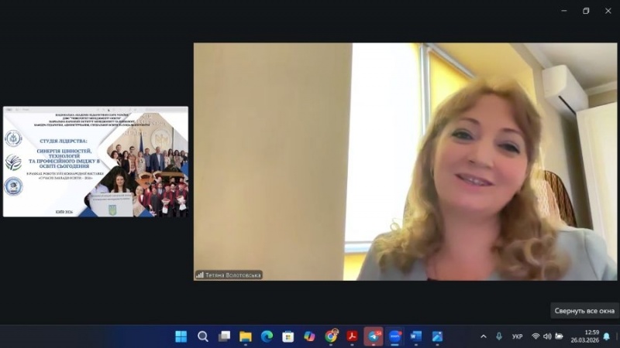Toggle the microphone icon in system tray

[x=499, y=336]
